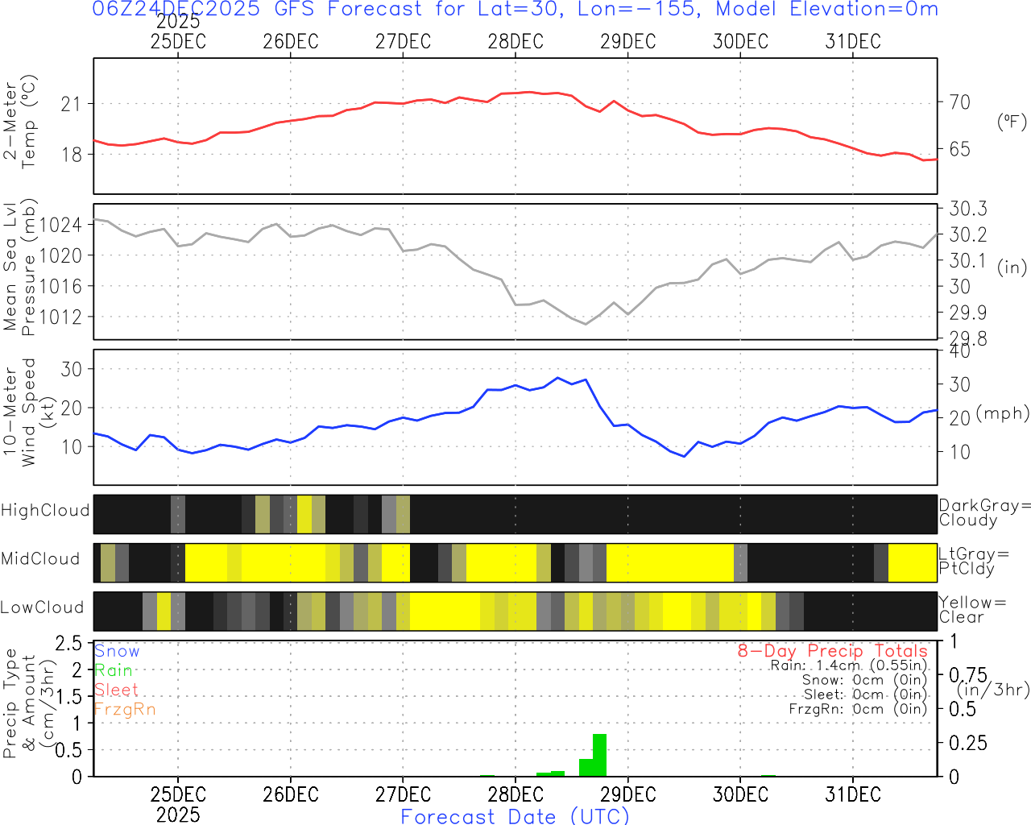Screen dimensions: 1031x825
Task: Click the GFS Forecast chart title
Action: tap(515, 10)
